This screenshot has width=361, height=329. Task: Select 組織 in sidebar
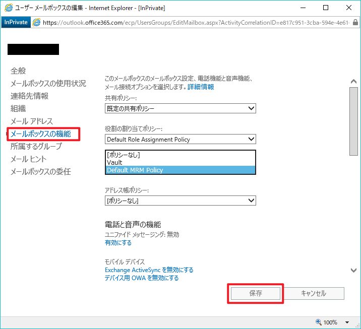pos(18,108)
